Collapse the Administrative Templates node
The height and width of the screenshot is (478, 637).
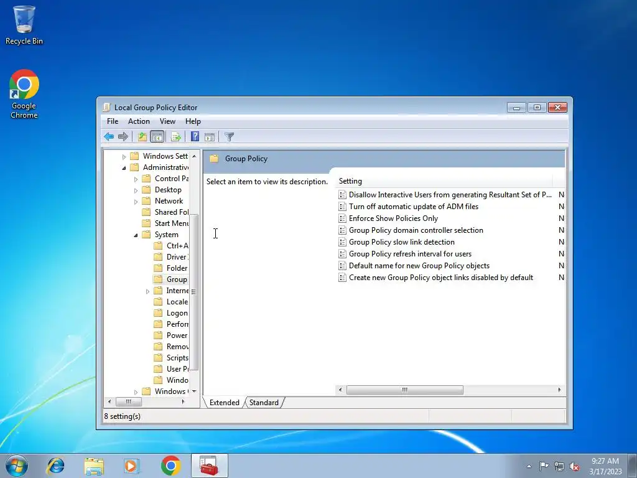coord(124,168)
